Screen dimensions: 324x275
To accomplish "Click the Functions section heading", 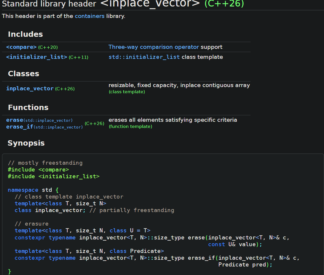I will (28, 108).
